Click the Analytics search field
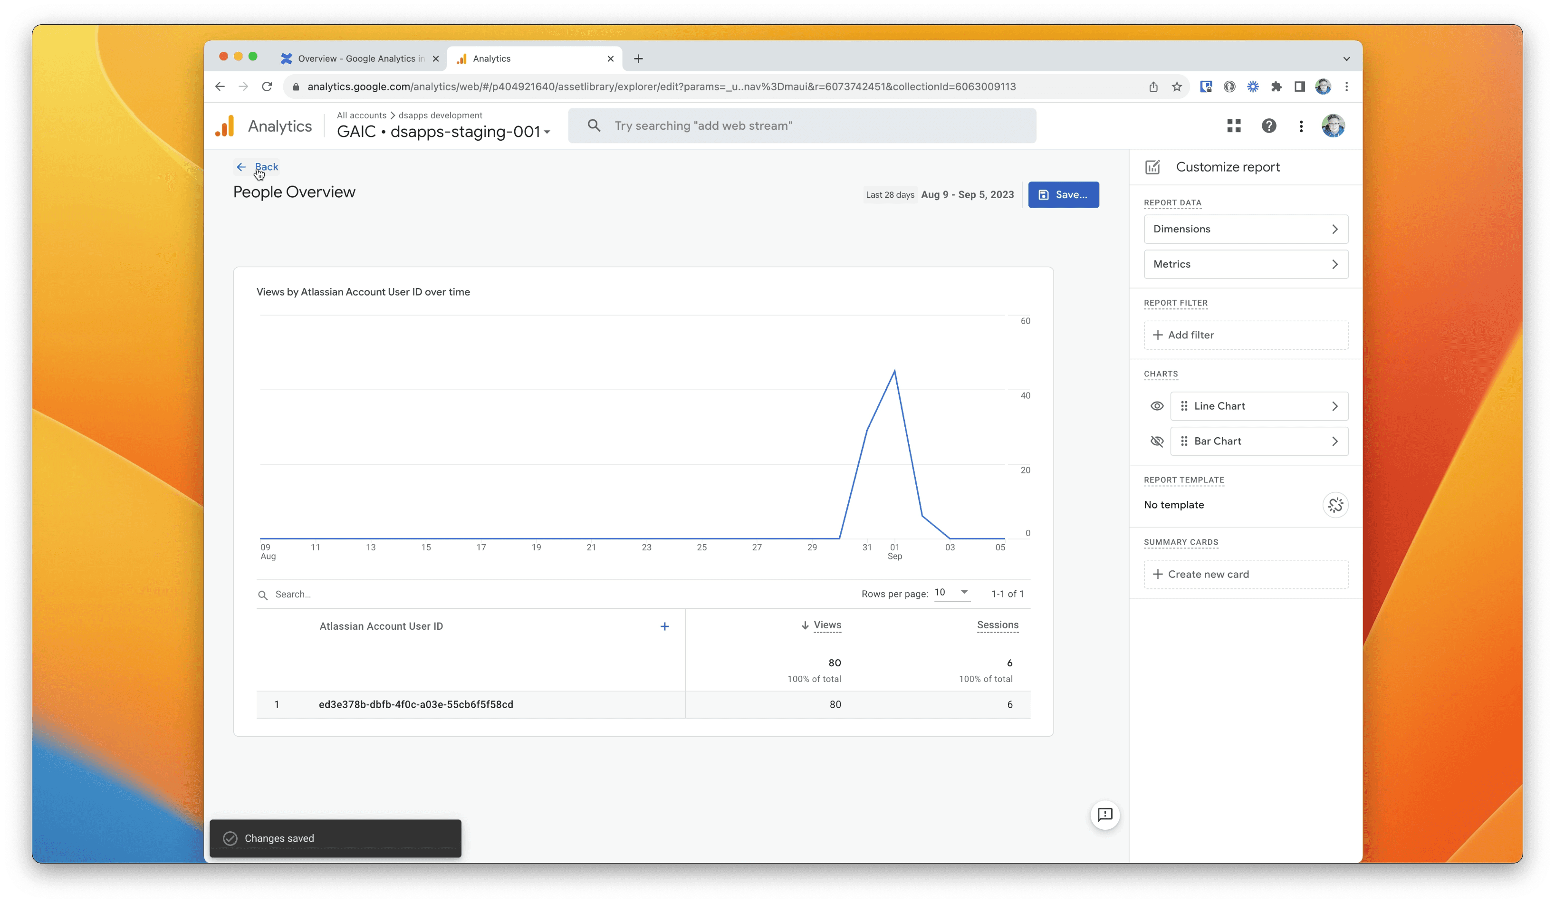The height and width of the screenshot is (903, 1555). coord(802,126)
